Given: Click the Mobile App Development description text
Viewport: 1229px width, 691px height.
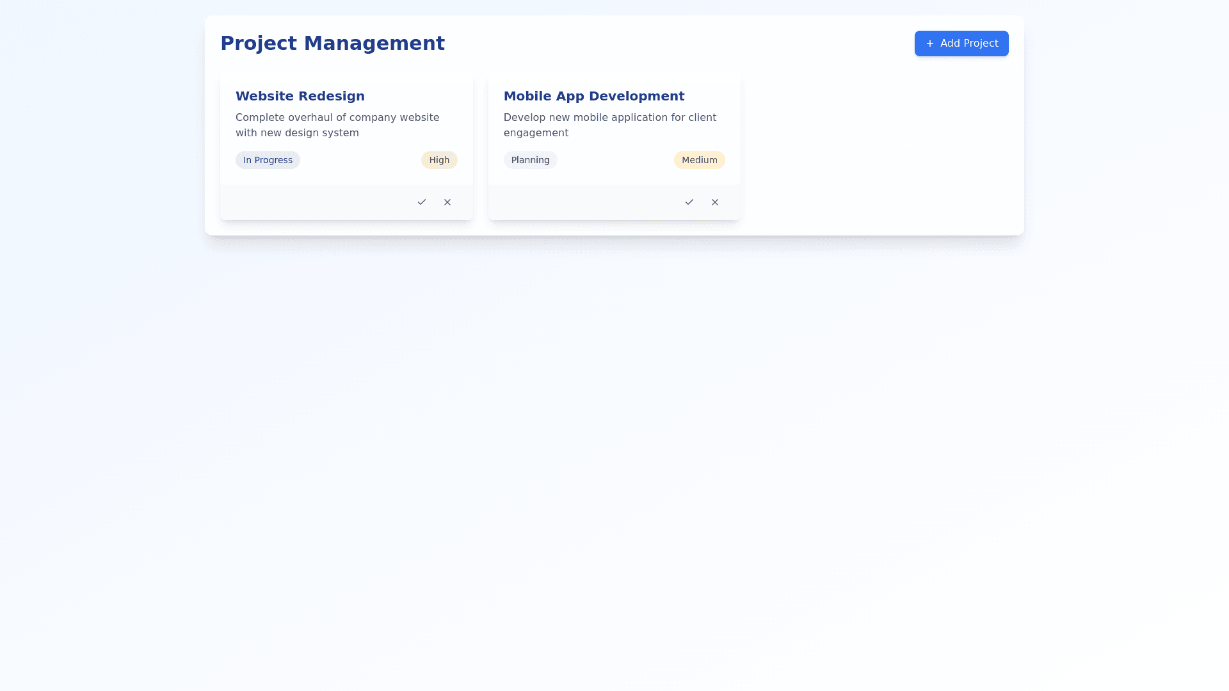Looking at the screenshot, I should (609, 118).
